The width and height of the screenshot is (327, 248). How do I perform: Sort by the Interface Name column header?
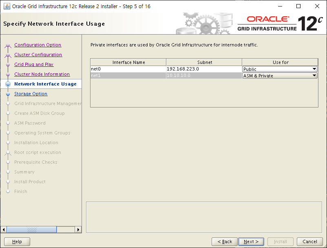(128, 62)
